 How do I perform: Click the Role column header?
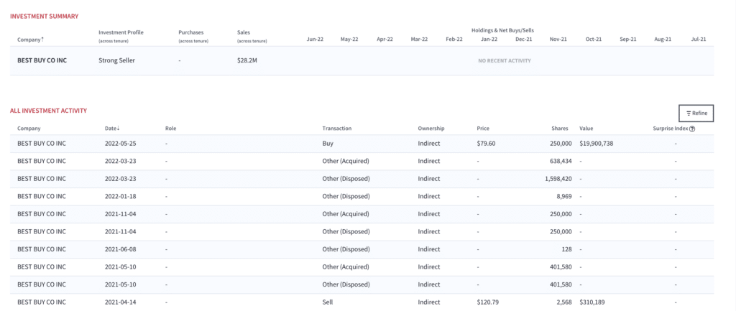click(x=170, y=128)
